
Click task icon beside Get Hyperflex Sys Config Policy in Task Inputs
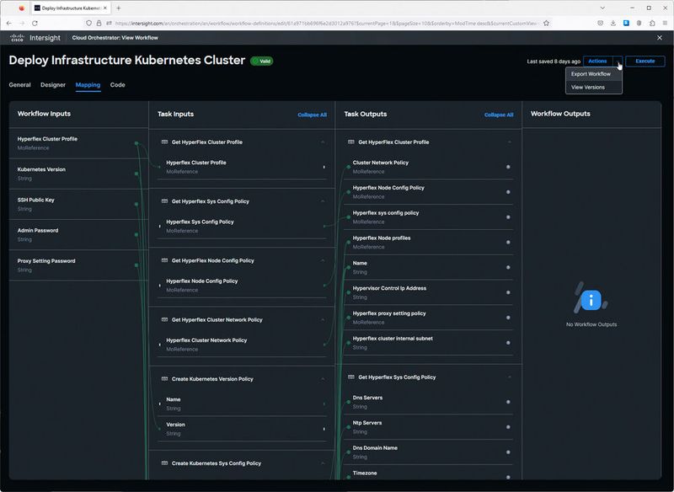click(x=164, y=201)
